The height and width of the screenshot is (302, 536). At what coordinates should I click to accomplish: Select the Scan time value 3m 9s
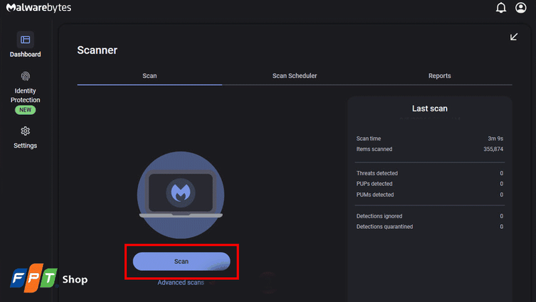point(495,139)
